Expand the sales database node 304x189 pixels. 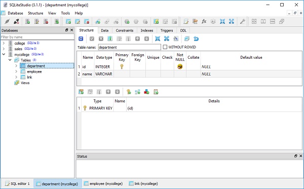tap(4, 49)
